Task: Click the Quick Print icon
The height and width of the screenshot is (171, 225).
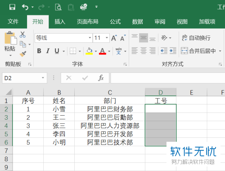Action: click(x=84, y=7)
